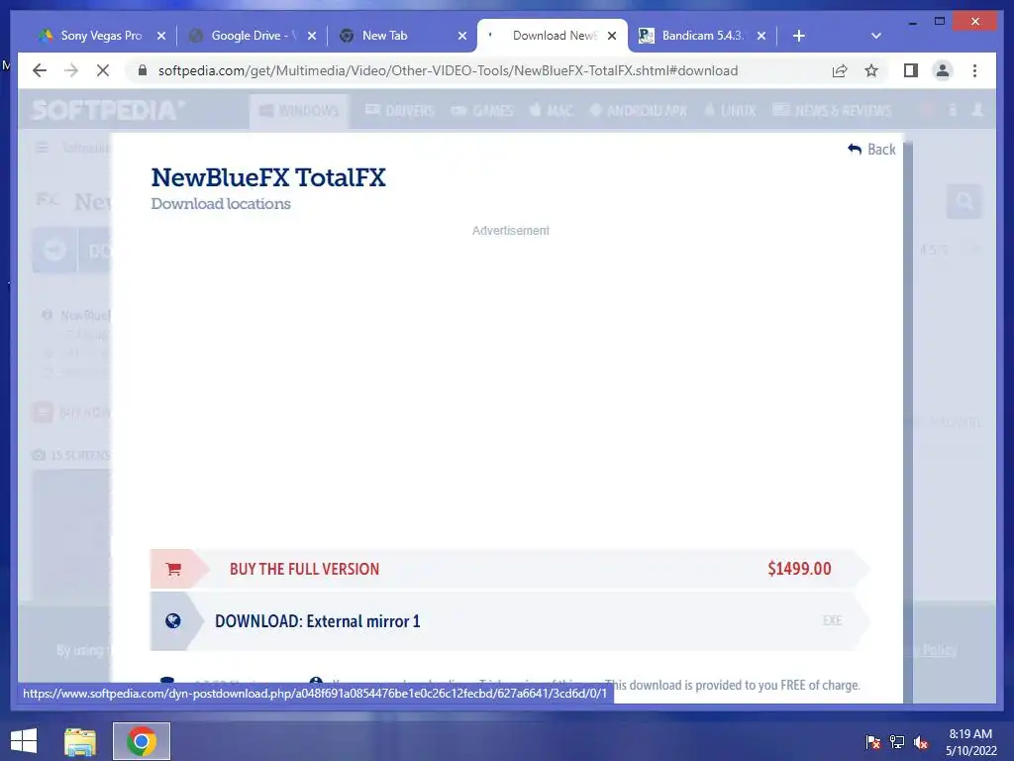Image resolution: width=1014 pixels, height=761 pixels.
Task: Download from External mirror 1
Action: tap(510, 621)
